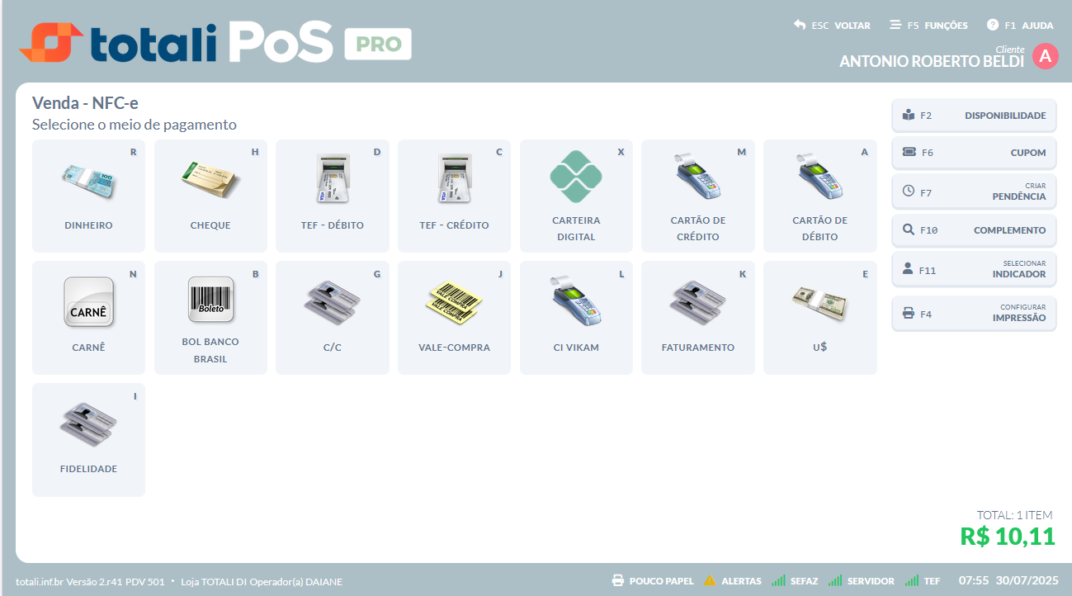Click the total amount R$ 10,11
This screenshot has width=1072, height=596.
pos(1008,537)
